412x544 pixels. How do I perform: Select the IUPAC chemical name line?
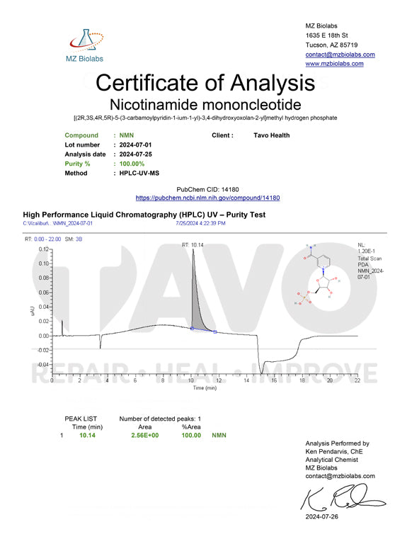[205, 118]
